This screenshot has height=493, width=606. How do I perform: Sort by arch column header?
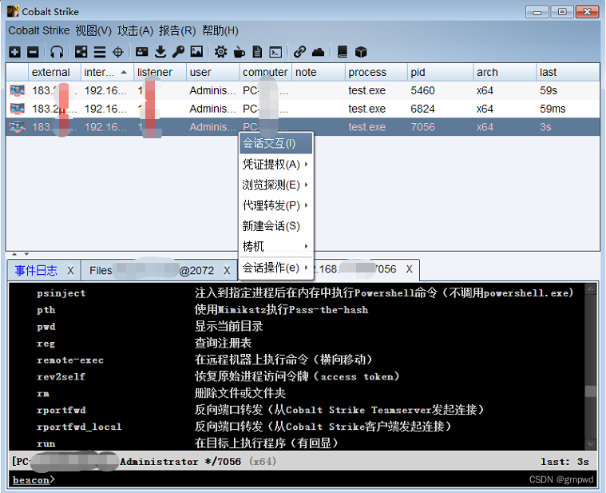point(505,72)
